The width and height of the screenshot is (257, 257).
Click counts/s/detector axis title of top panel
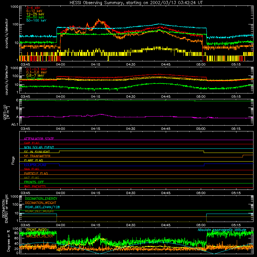coord(6,33)
